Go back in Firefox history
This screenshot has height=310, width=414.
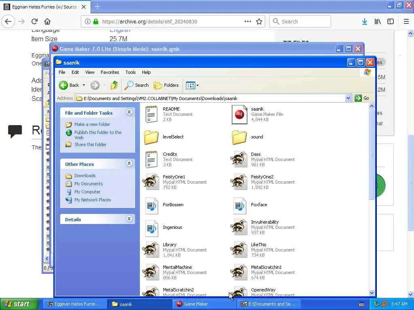click(8, 21)
